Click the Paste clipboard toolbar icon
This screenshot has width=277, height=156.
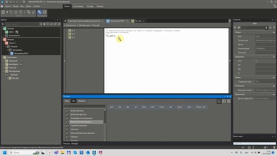(x=3, y=12)
